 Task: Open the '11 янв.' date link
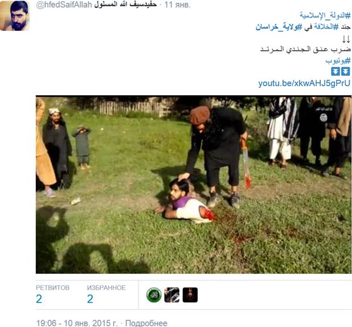tap(177, 5)
